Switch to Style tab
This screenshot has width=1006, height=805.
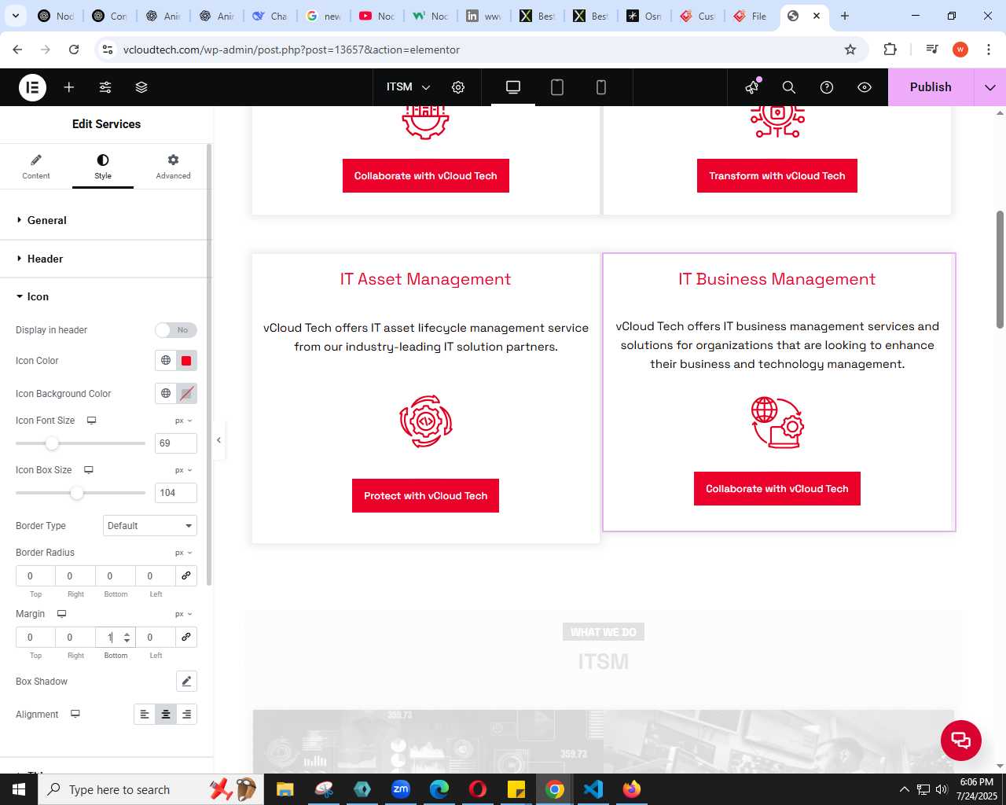103,167
